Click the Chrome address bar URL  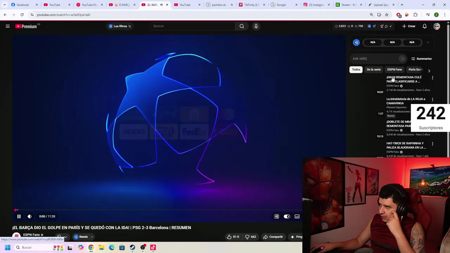coord(63,15)
